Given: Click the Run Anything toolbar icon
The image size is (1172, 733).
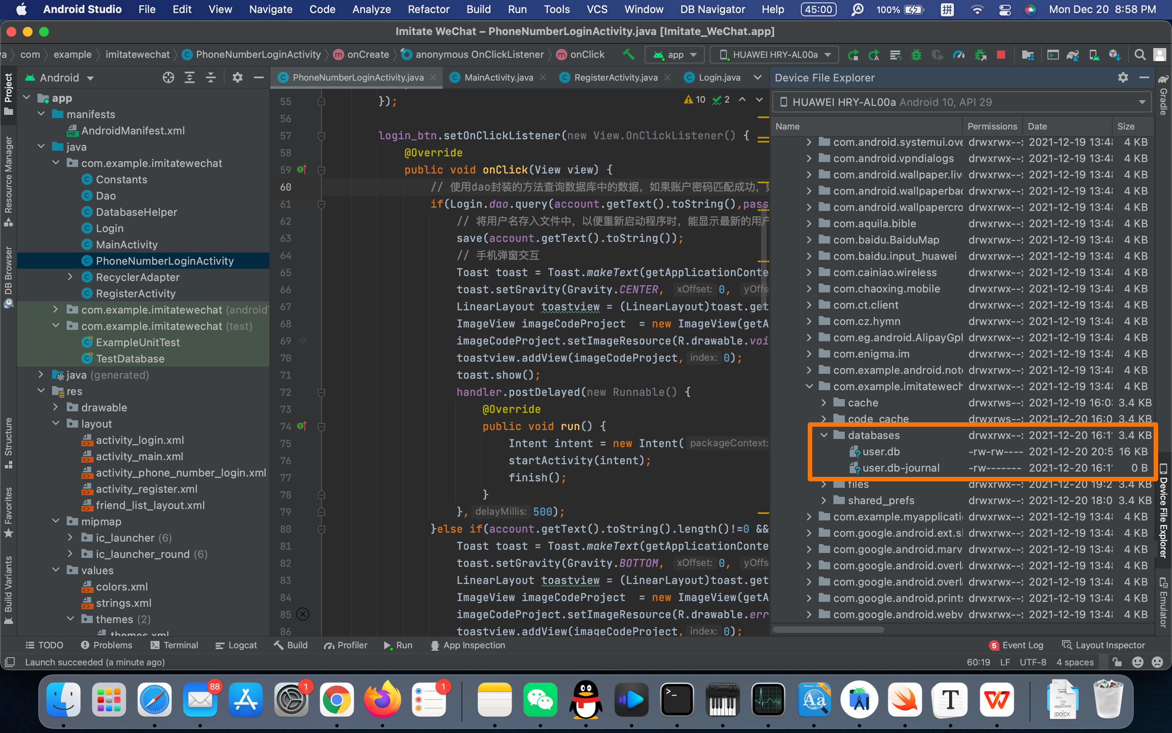Looking at the screenshot, I should point(1053,55).
